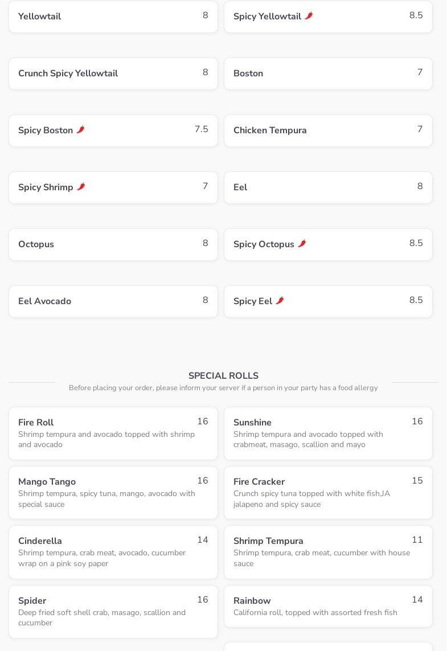Open the Sunshine special roll
The image size is (447, 651).
[x=328, y=433]
